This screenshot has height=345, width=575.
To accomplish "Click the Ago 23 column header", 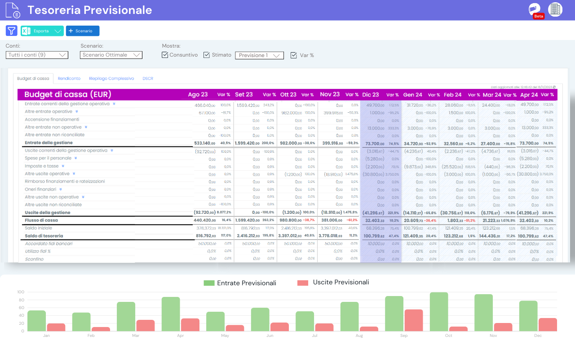I will (198, 95).
